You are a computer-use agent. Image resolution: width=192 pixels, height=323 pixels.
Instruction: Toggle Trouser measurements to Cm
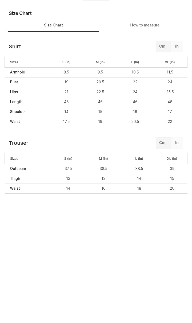(162, 143)
